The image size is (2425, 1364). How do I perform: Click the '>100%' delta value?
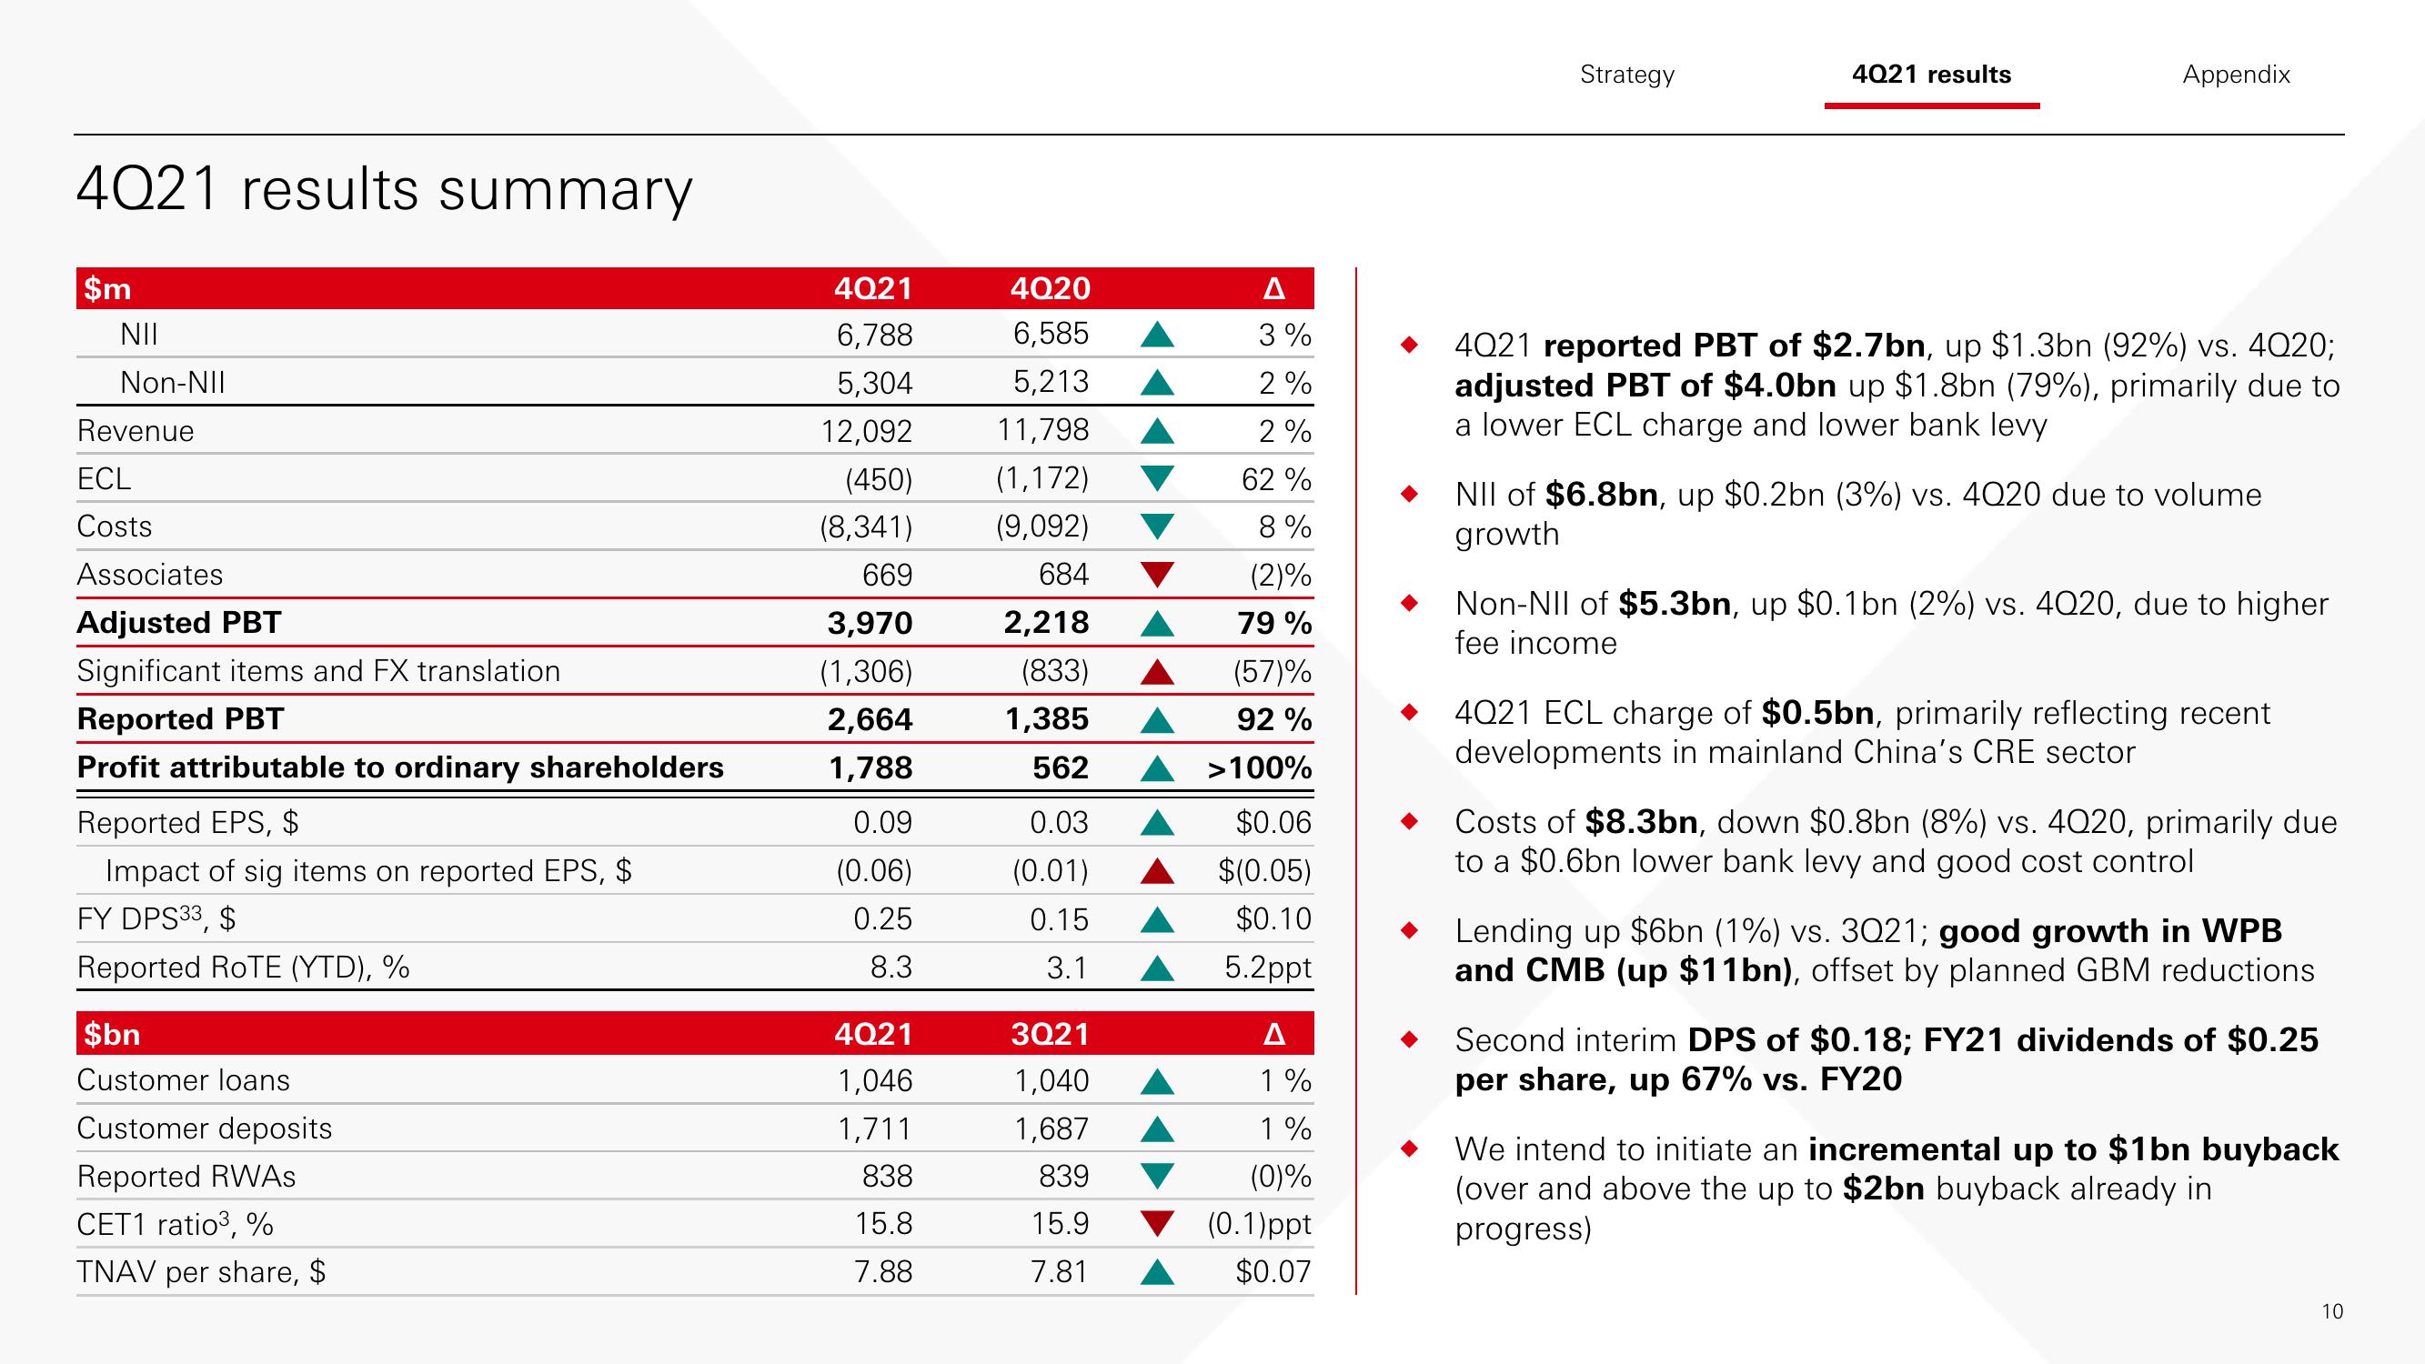click(x=1260, y=768)
